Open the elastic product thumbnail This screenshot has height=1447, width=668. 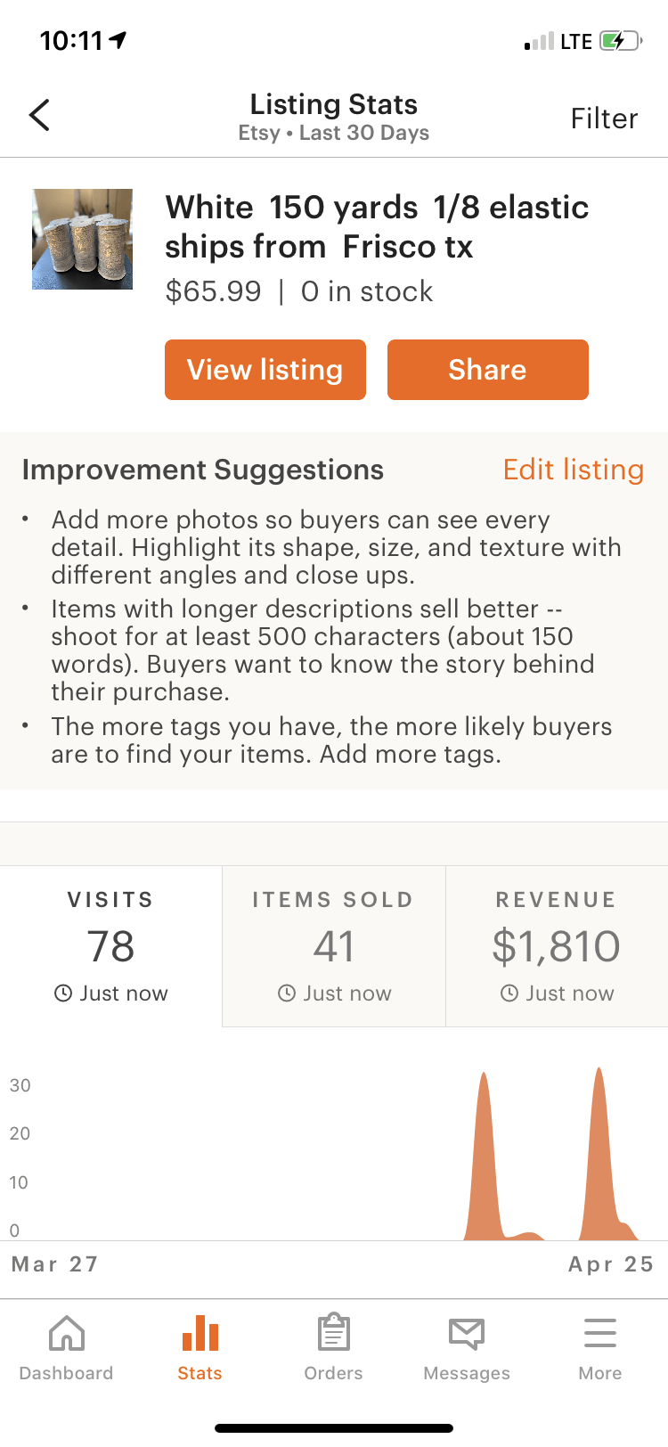click(x=83, y=239)
